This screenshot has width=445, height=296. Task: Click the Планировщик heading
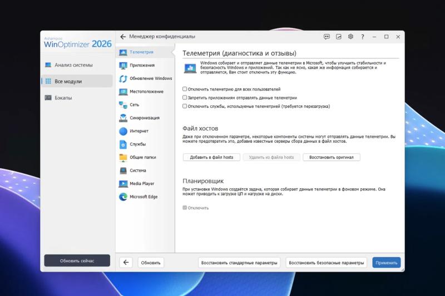(x=203, y=181)
